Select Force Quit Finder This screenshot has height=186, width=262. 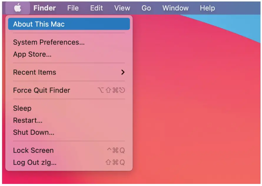(x=69, y=90)
